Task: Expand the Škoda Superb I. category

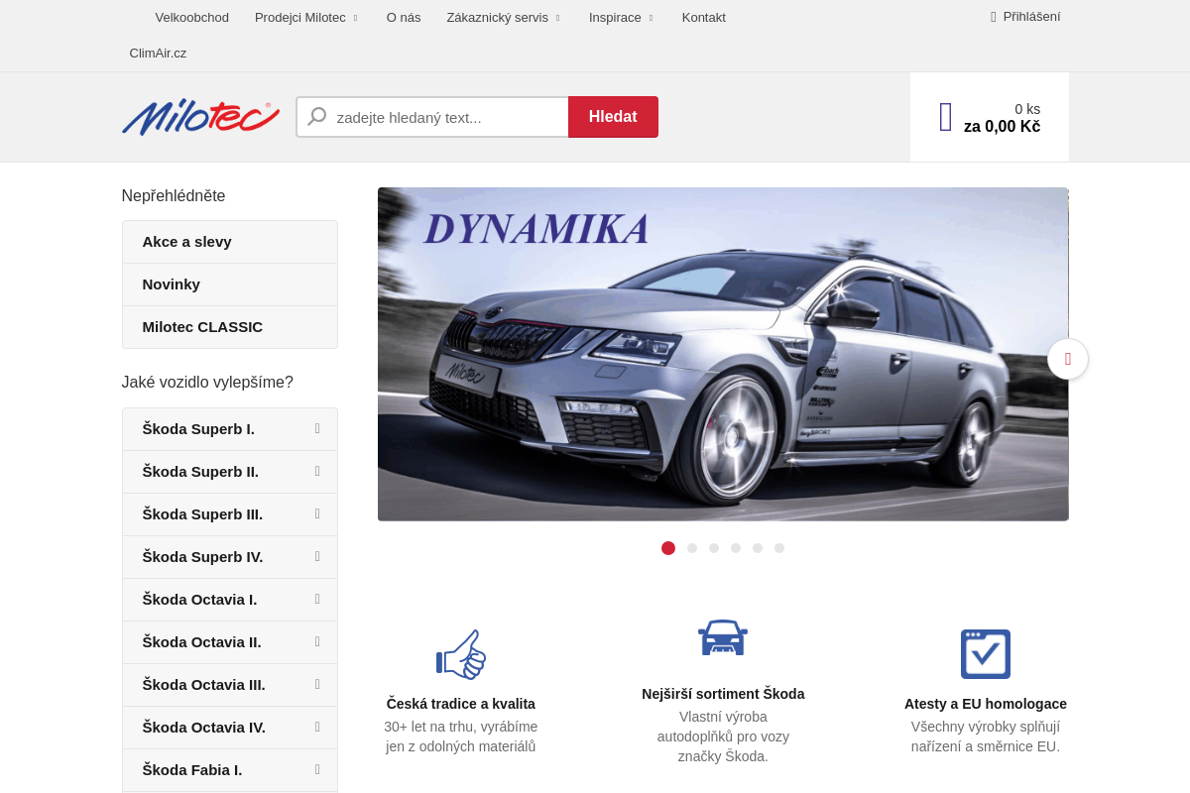Action: 315,428
